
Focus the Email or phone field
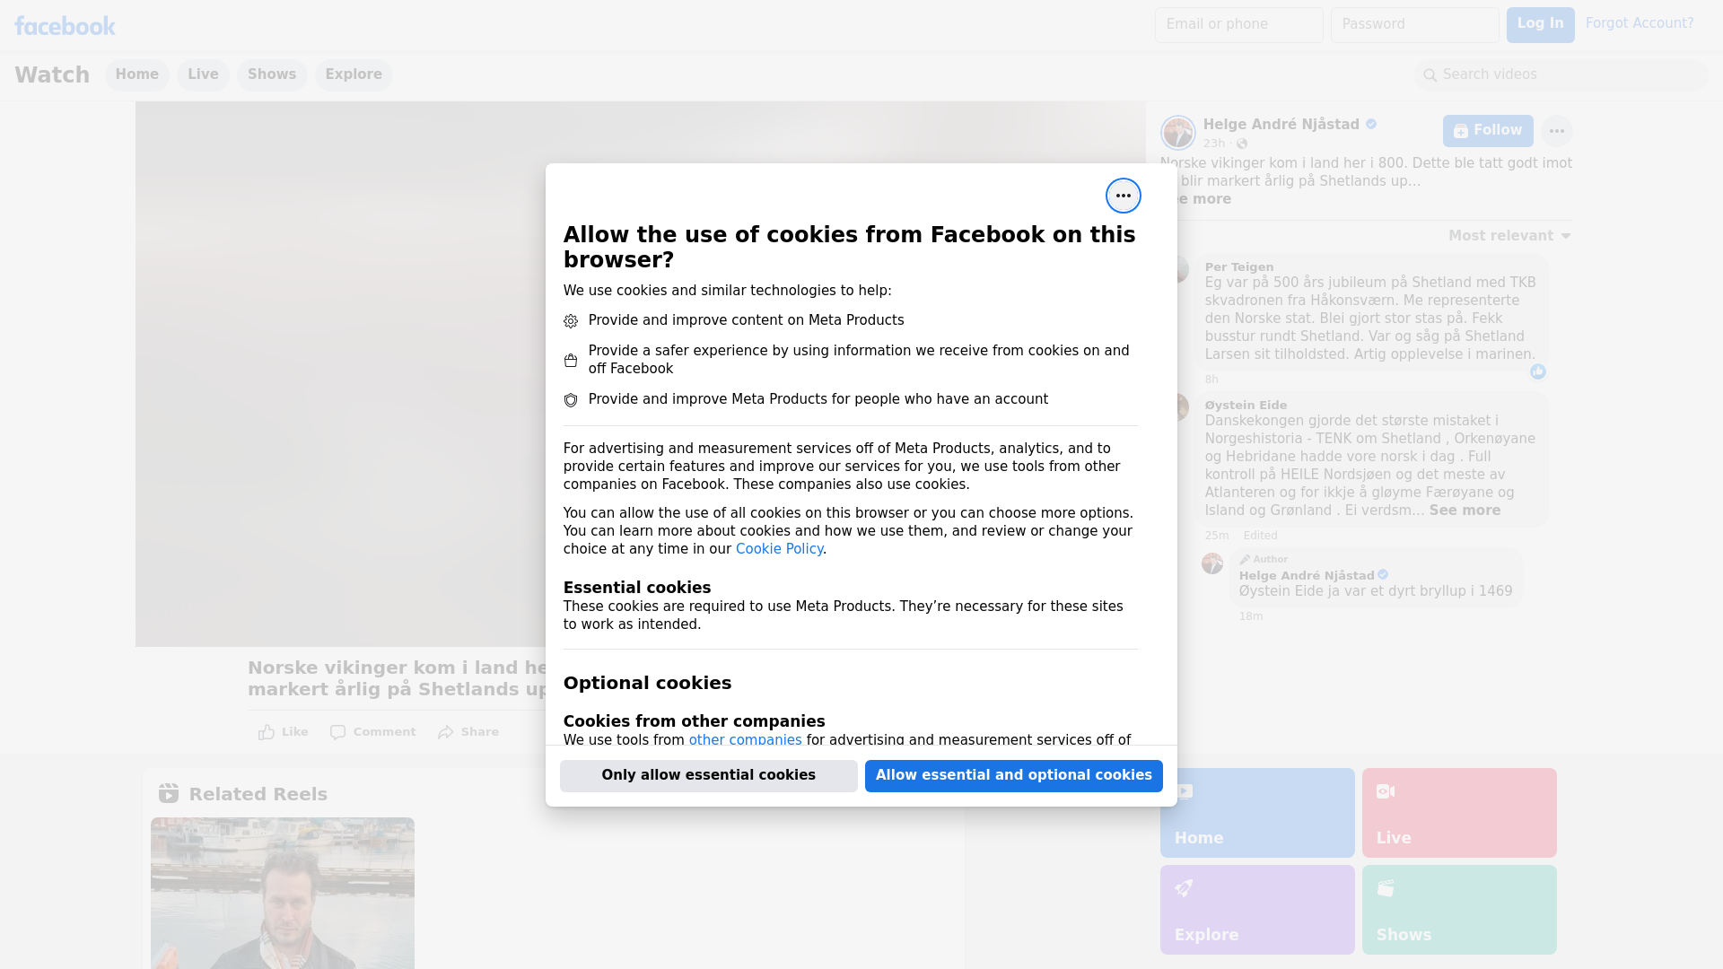(1238, 24)
